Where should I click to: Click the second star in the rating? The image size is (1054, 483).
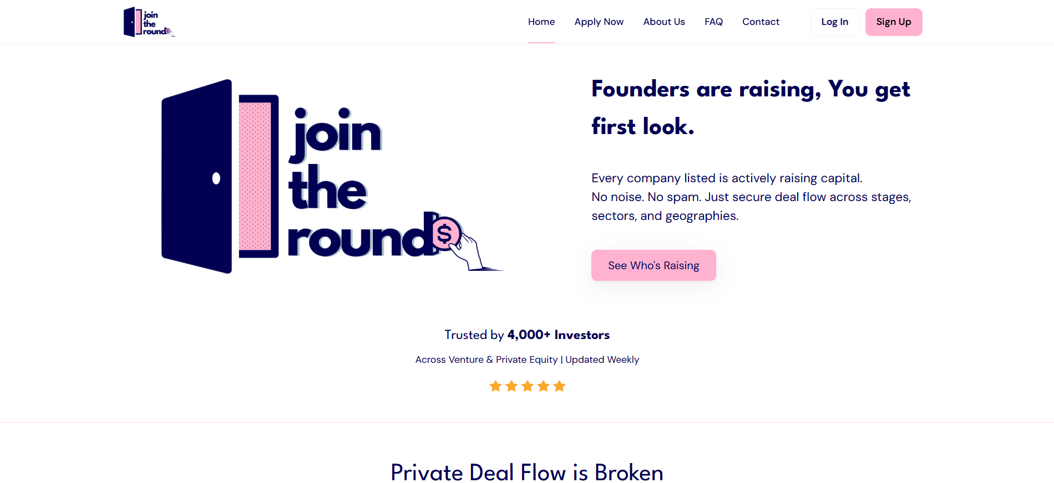coord(511,386)
